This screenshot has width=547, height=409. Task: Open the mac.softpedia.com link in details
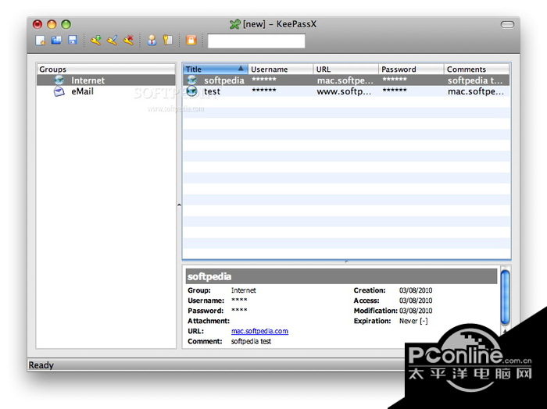(x=259, y=331)
